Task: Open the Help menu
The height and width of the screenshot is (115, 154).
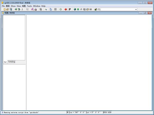Action: pos(43,6)
